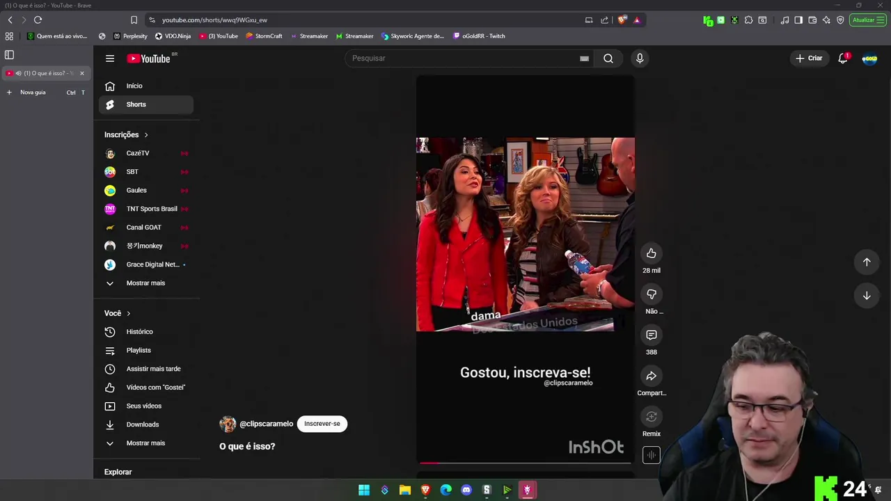Expand Mostrar mais under Você
The height and width of the screenshot is (501, 891).
pyautogui.click(x=146, y=443)
